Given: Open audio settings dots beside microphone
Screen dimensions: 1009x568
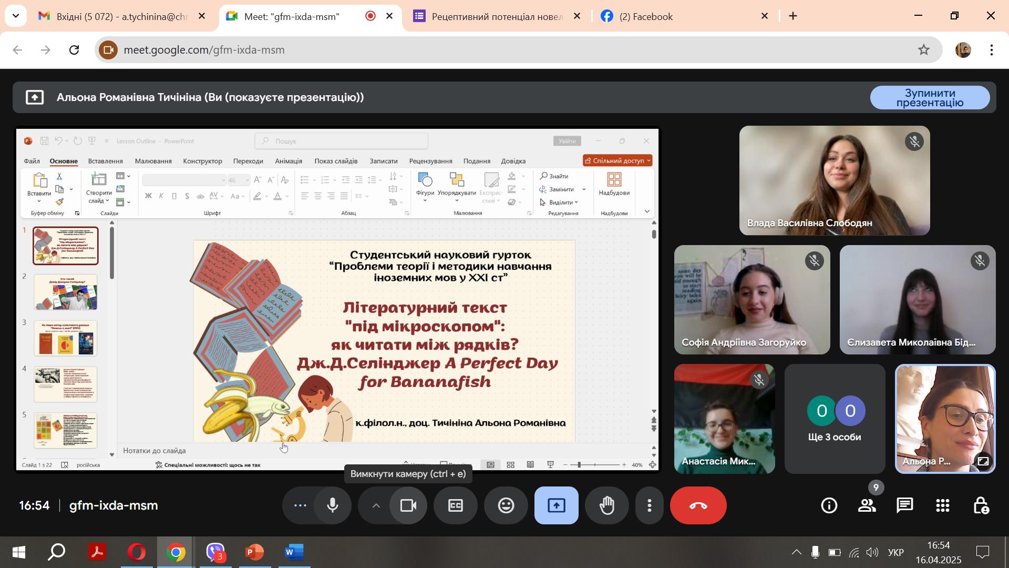Looking at the screenshot, I should coord(300,505).
